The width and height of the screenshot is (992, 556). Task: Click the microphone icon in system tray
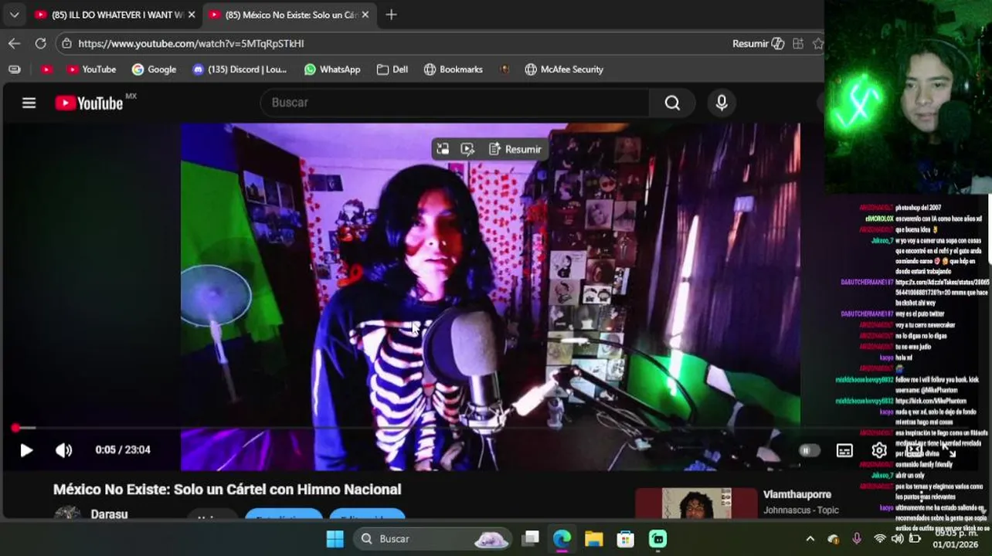coord(856,538)
